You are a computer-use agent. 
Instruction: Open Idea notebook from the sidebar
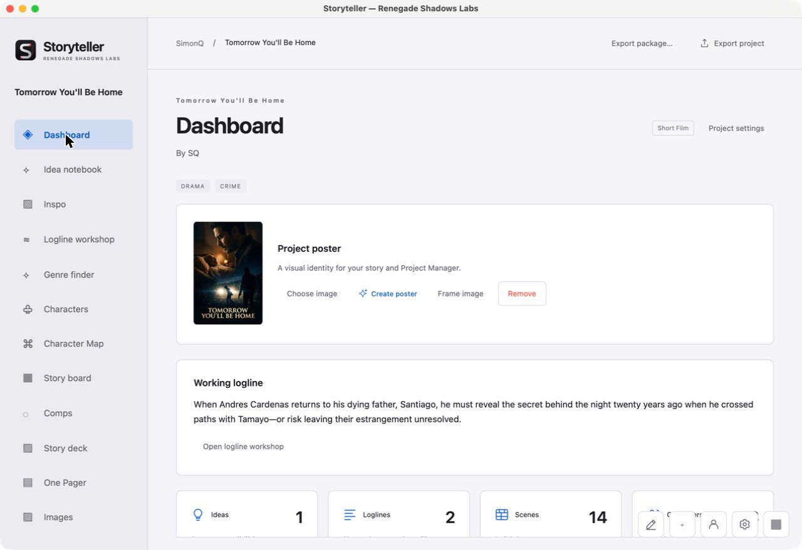click(73, 170)
